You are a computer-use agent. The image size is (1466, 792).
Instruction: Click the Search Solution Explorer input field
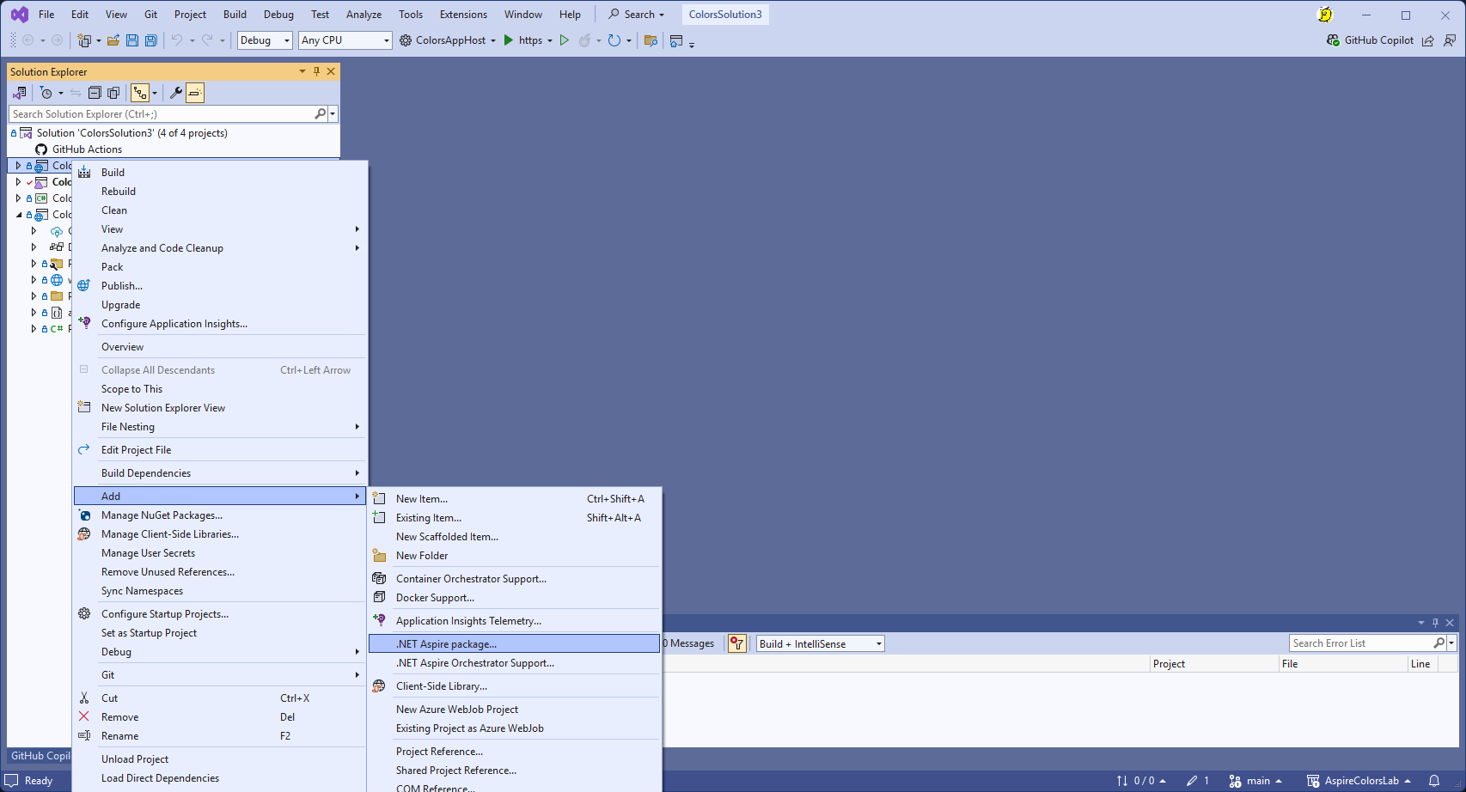[162, 114]
